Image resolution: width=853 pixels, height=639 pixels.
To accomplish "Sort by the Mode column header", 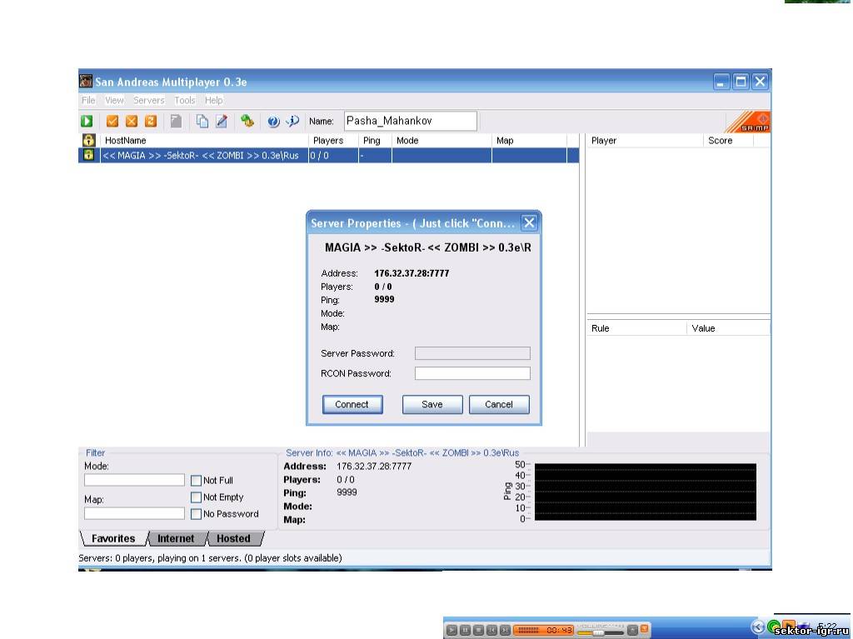I will tap(441, 141).
